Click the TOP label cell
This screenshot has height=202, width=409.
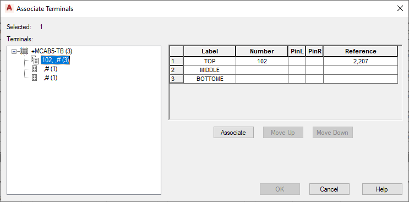(210, 62)
